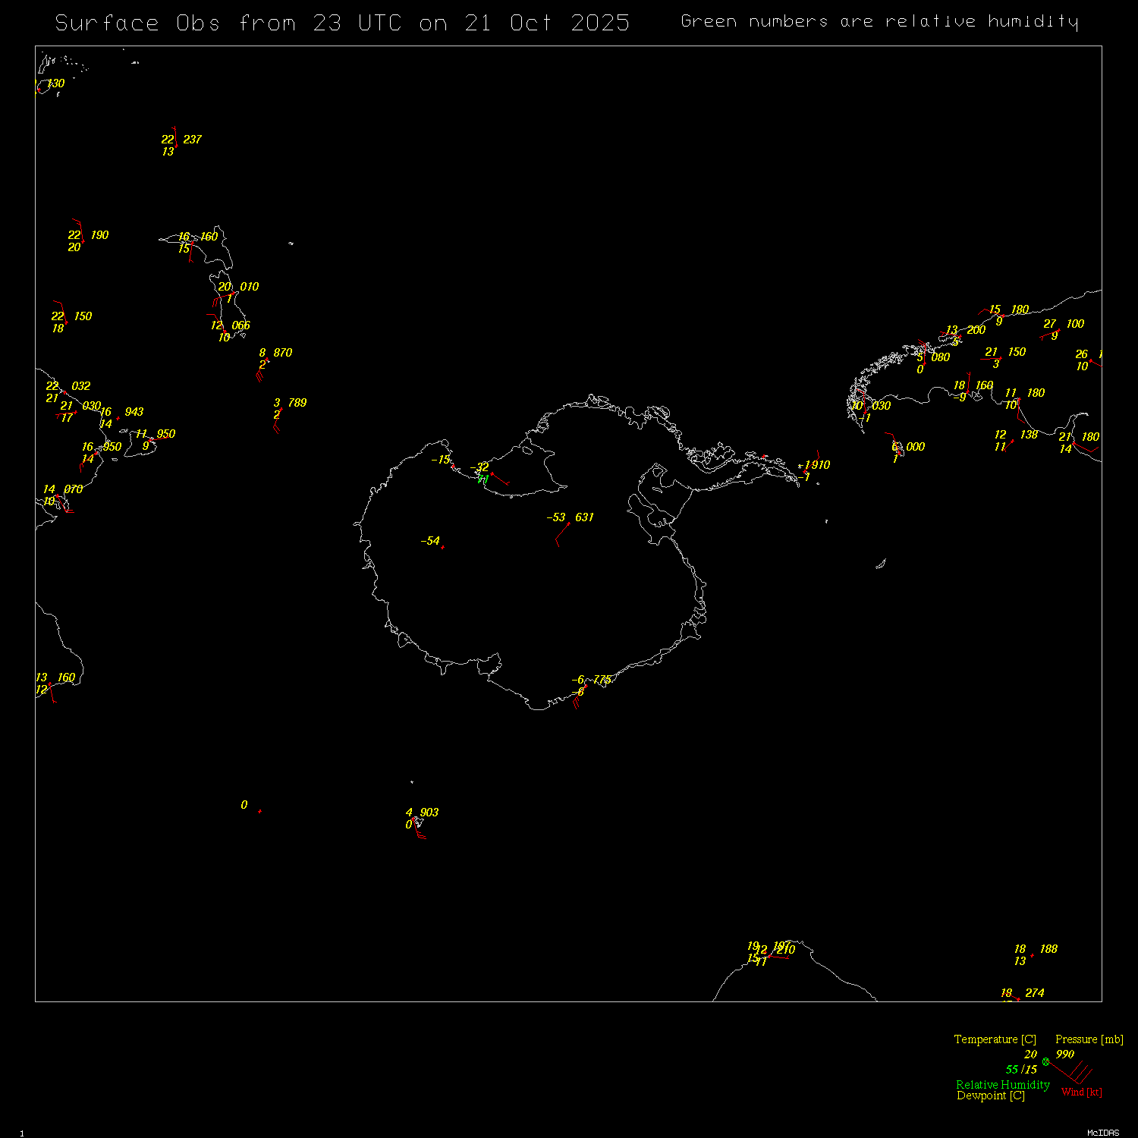This screenshot has height=1138, width=1138.
Task: Click the "Pressure [mb]" legend label
Action: 1089,1039
